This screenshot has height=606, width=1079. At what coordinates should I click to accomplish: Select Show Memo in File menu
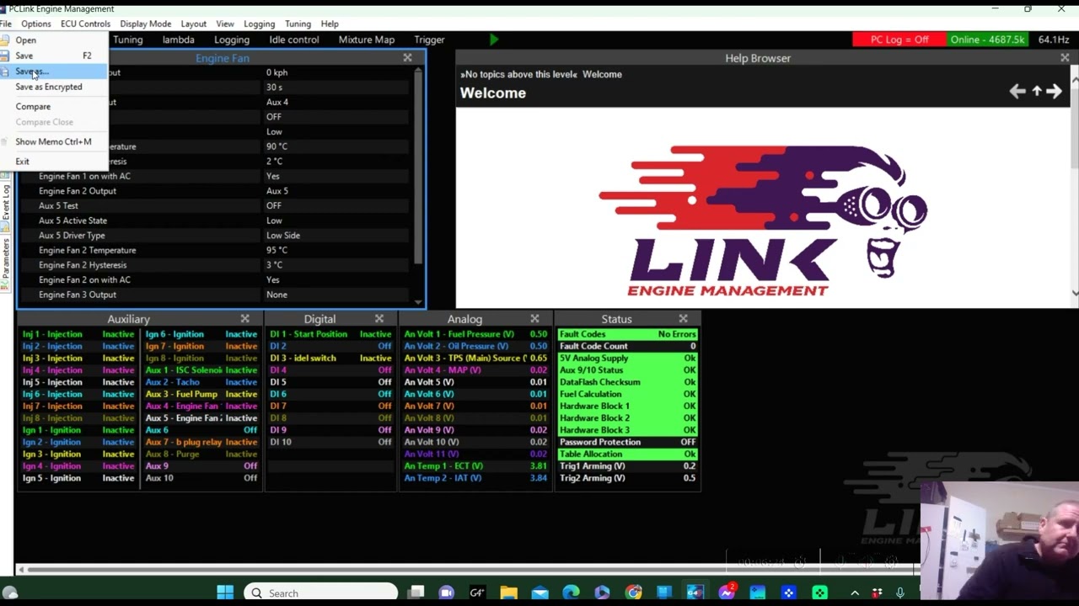54,141
